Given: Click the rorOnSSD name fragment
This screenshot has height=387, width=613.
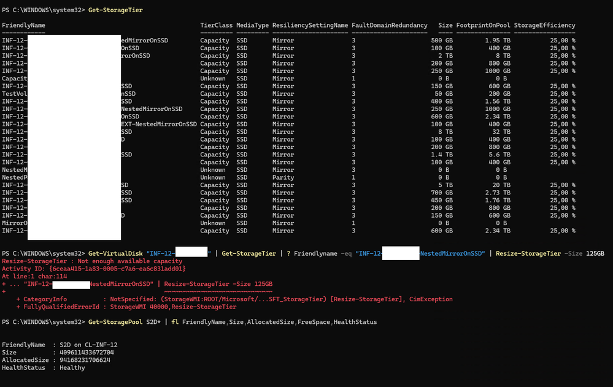Looking at the screenshot, I should click(x=135, y=56).
